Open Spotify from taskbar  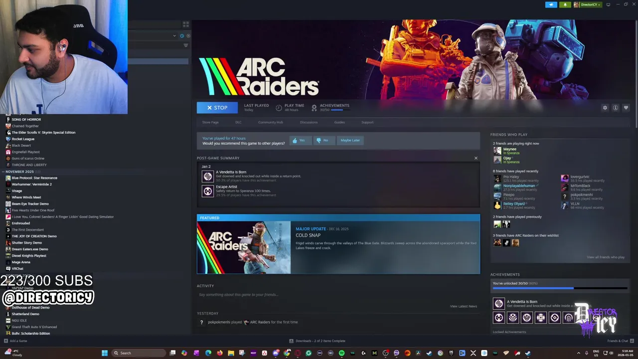click(341, 353)
